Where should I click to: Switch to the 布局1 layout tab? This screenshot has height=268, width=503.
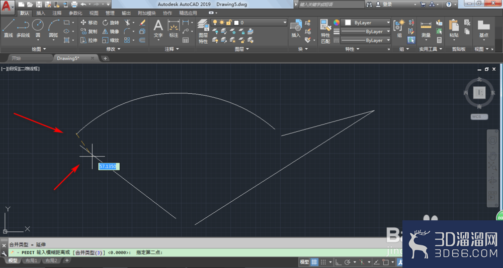click(31, 260)
